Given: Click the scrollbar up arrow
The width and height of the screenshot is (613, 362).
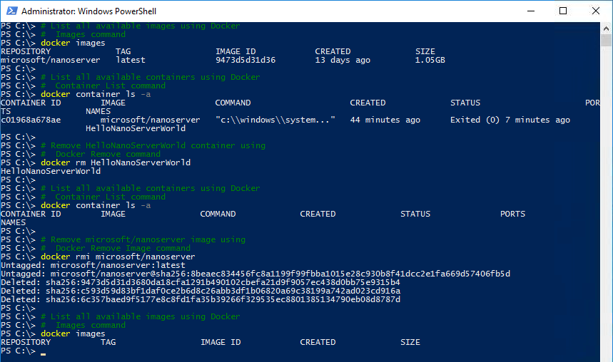Looking at the screenshot, I should pyautogui.click(x=606, y=29).
